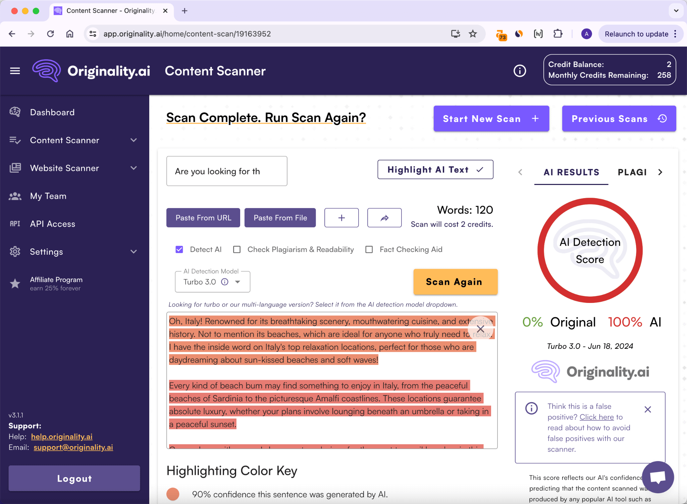Open the AI Detection Model dropdown
The image size is (687, 504).
point(237,282)
